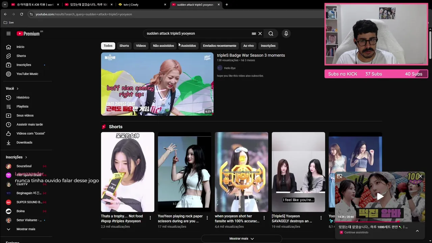This screenshot has height=243, width=432.
Task: Click Continue assistindo in miniplayer
Action: pyautogui.click(x=356, y=233)
